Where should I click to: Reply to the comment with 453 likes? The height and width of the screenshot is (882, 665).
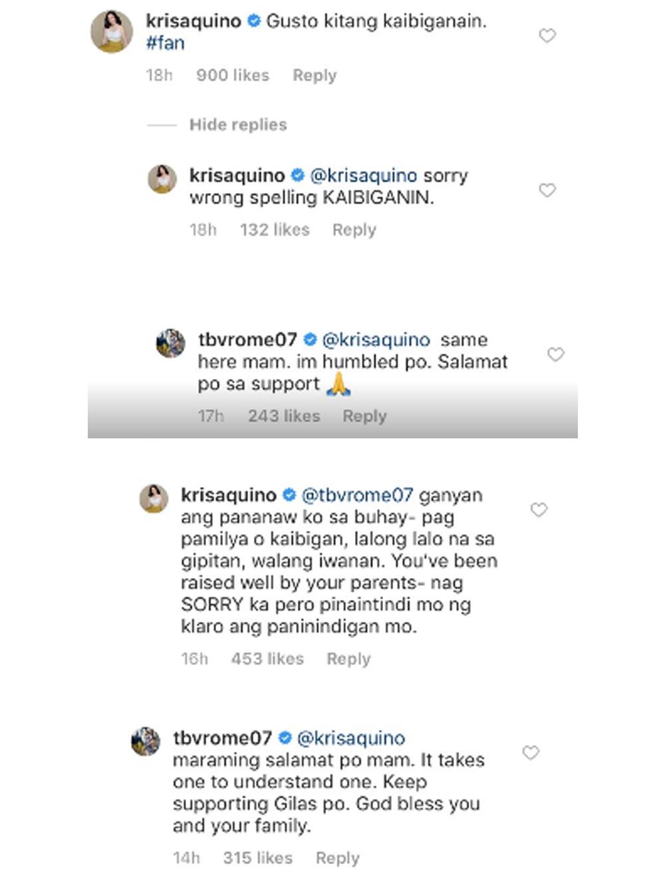[348, 659]
